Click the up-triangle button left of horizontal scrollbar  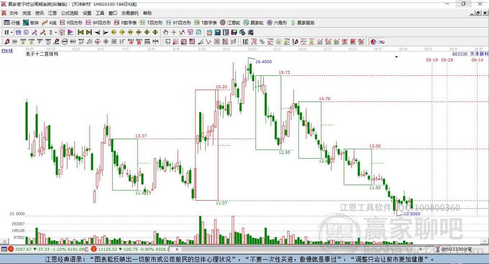tap(4, 241)
